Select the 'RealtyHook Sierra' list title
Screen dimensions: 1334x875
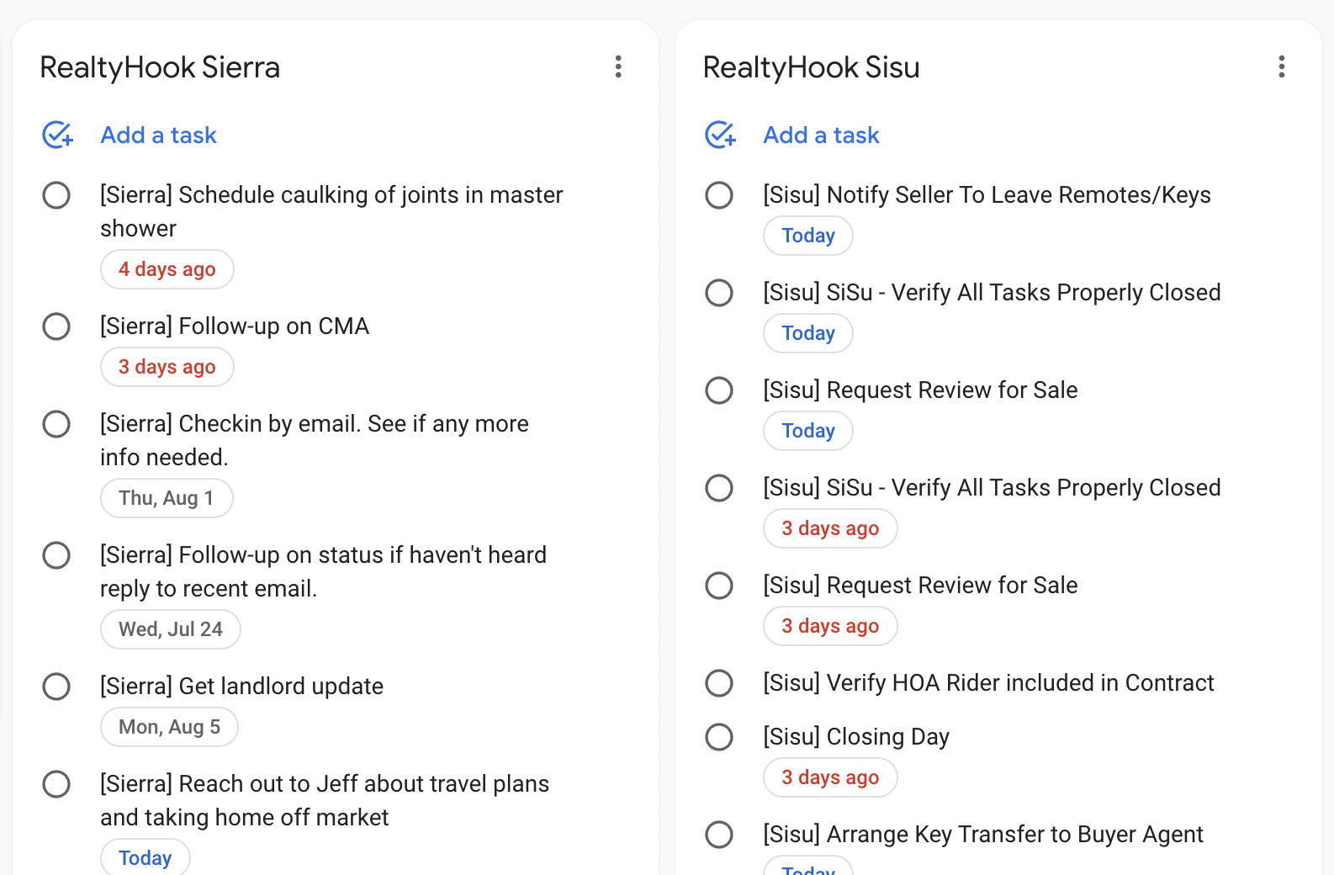[x=160, y=67]
